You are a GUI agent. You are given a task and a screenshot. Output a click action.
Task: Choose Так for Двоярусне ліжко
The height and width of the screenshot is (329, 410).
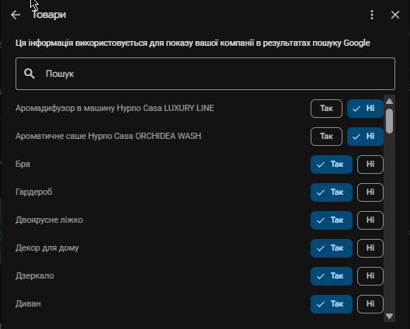coord(332,220)
